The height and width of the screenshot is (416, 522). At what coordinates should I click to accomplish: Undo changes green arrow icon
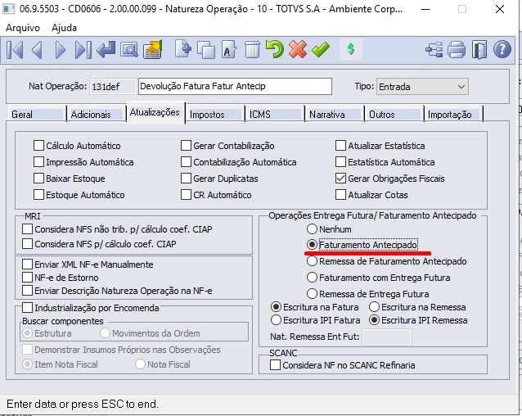pyautogui.click(x=275, y=49)
